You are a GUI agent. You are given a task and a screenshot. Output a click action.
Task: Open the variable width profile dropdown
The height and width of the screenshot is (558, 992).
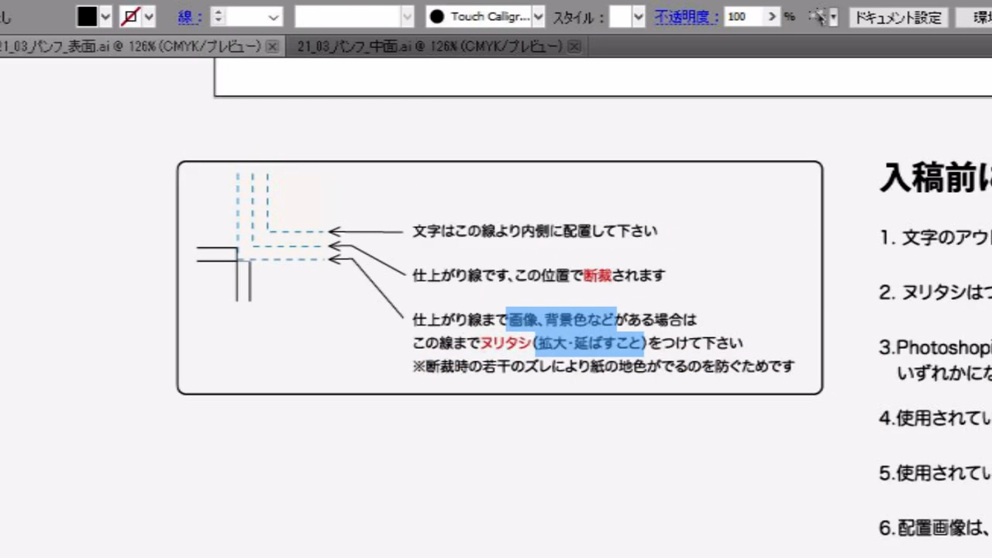[x=407, y=16]
